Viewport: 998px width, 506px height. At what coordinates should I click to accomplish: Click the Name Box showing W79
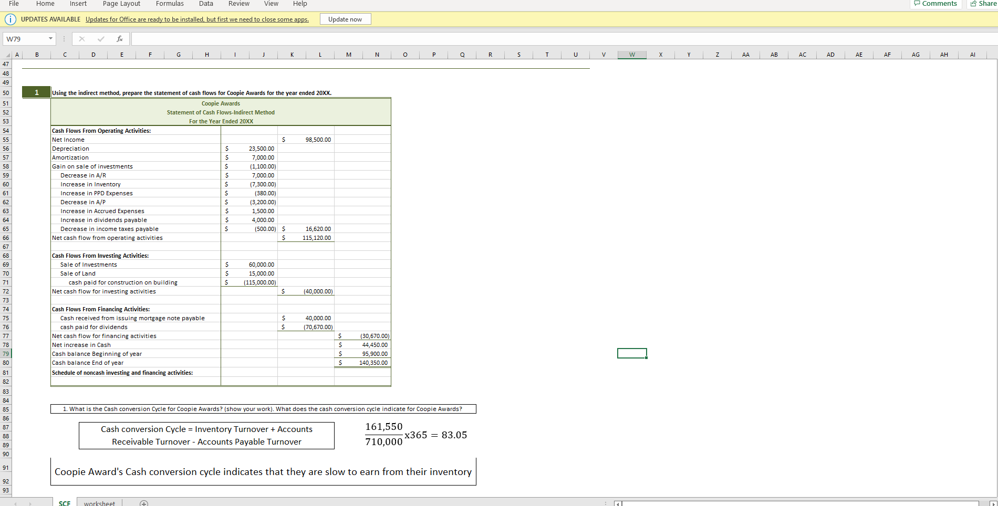tap(25, 39)
